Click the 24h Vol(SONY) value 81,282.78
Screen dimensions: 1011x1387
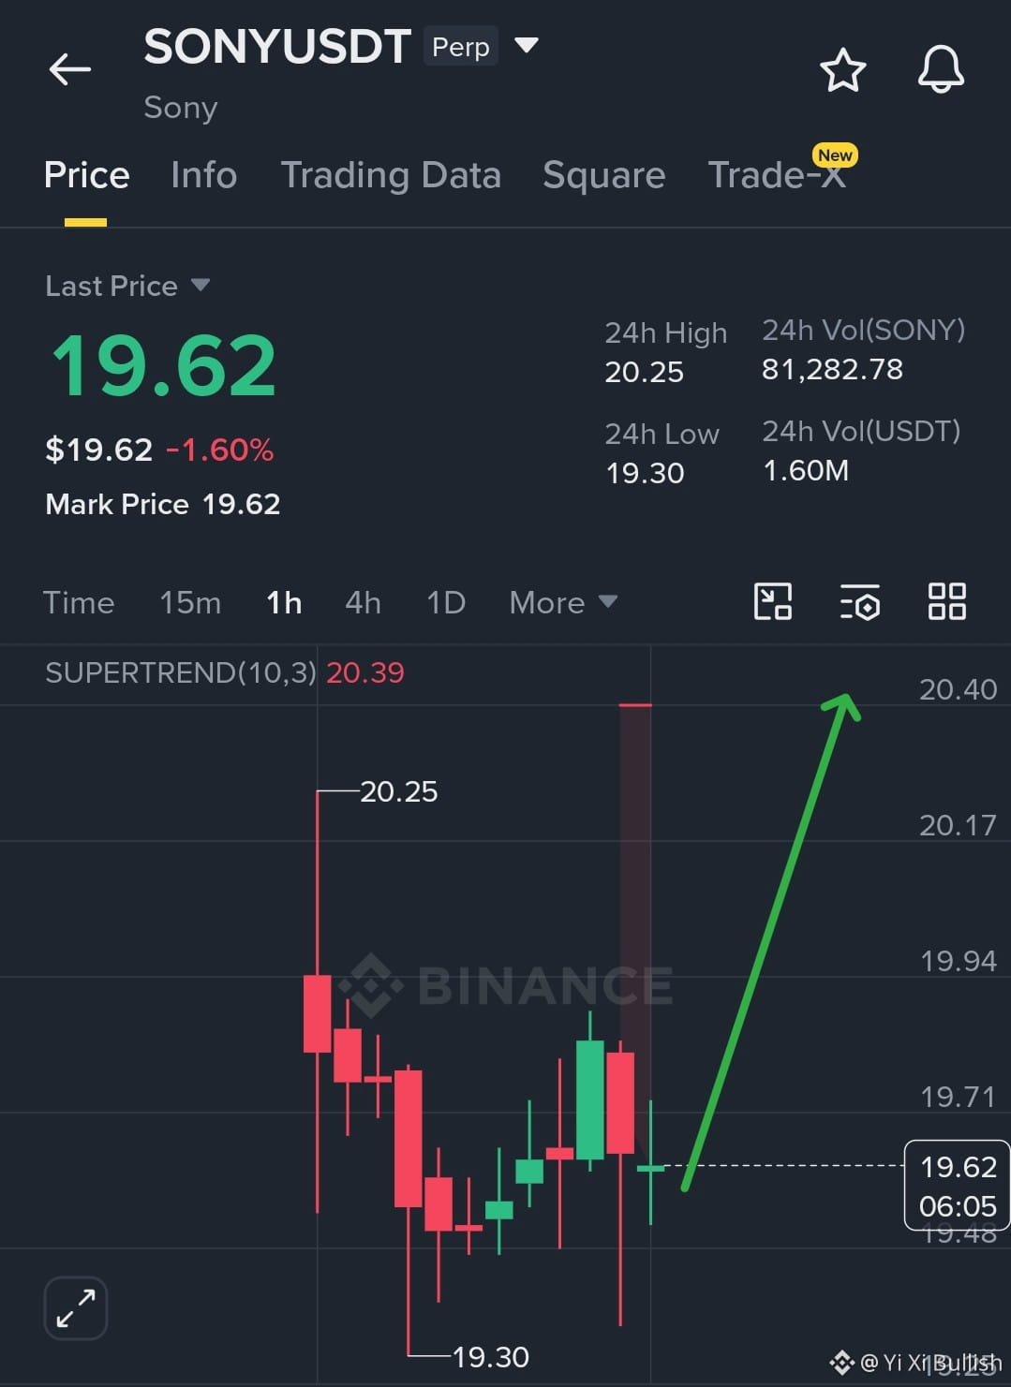point(832,369)
